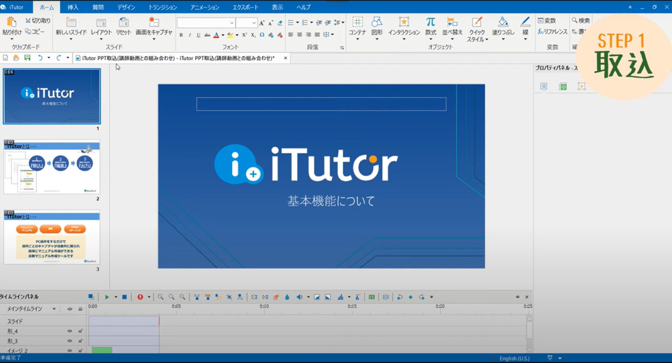Open the エクスポート ribbon tab
This screenshot has width=672, height=363.
(x=246, y=7)
